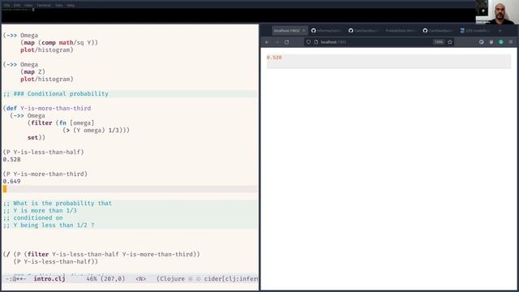The height and width of the screenshot is (292, 519).
Task: Open the terminal Tabs menu
Action: [58, 6]
